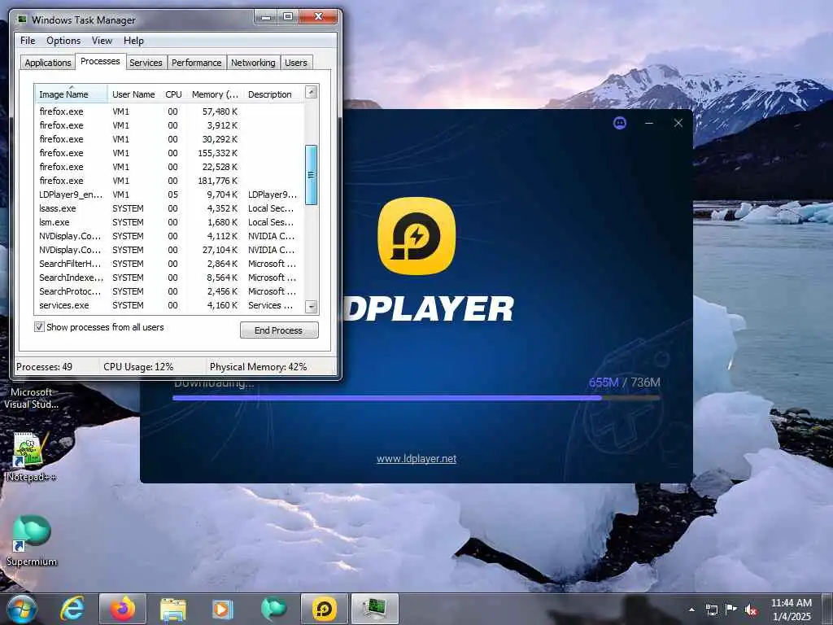Select NVDisplay.Co... row with 4,112 K
The height and width of the screenshot is (625, 833).
click(169, 236)
